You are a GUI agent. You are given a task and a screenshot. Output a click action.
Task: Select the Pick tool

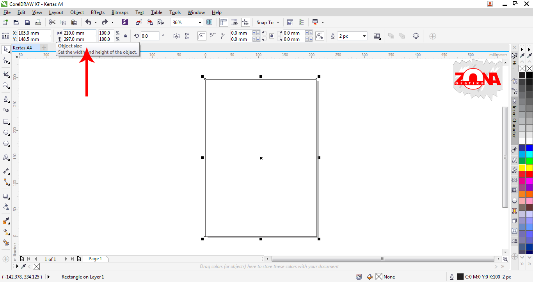point(5,49)
